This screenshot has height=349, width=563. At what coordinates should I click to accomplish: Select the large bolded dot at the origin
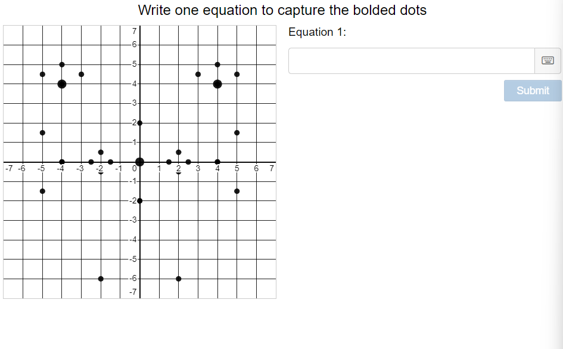(x=140, y=161)
